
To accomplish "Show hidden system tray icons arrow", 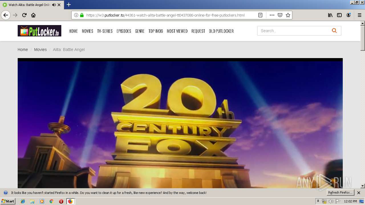I will (x=318, y=201).
